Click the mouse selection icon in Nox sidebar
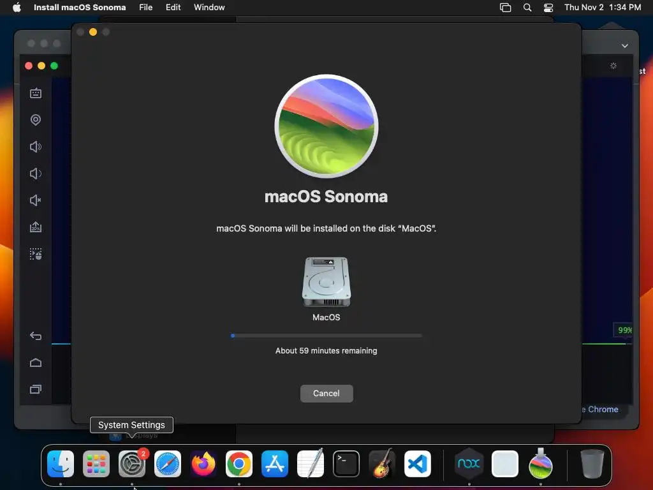The image size is (653, 490). coord(36,254)
